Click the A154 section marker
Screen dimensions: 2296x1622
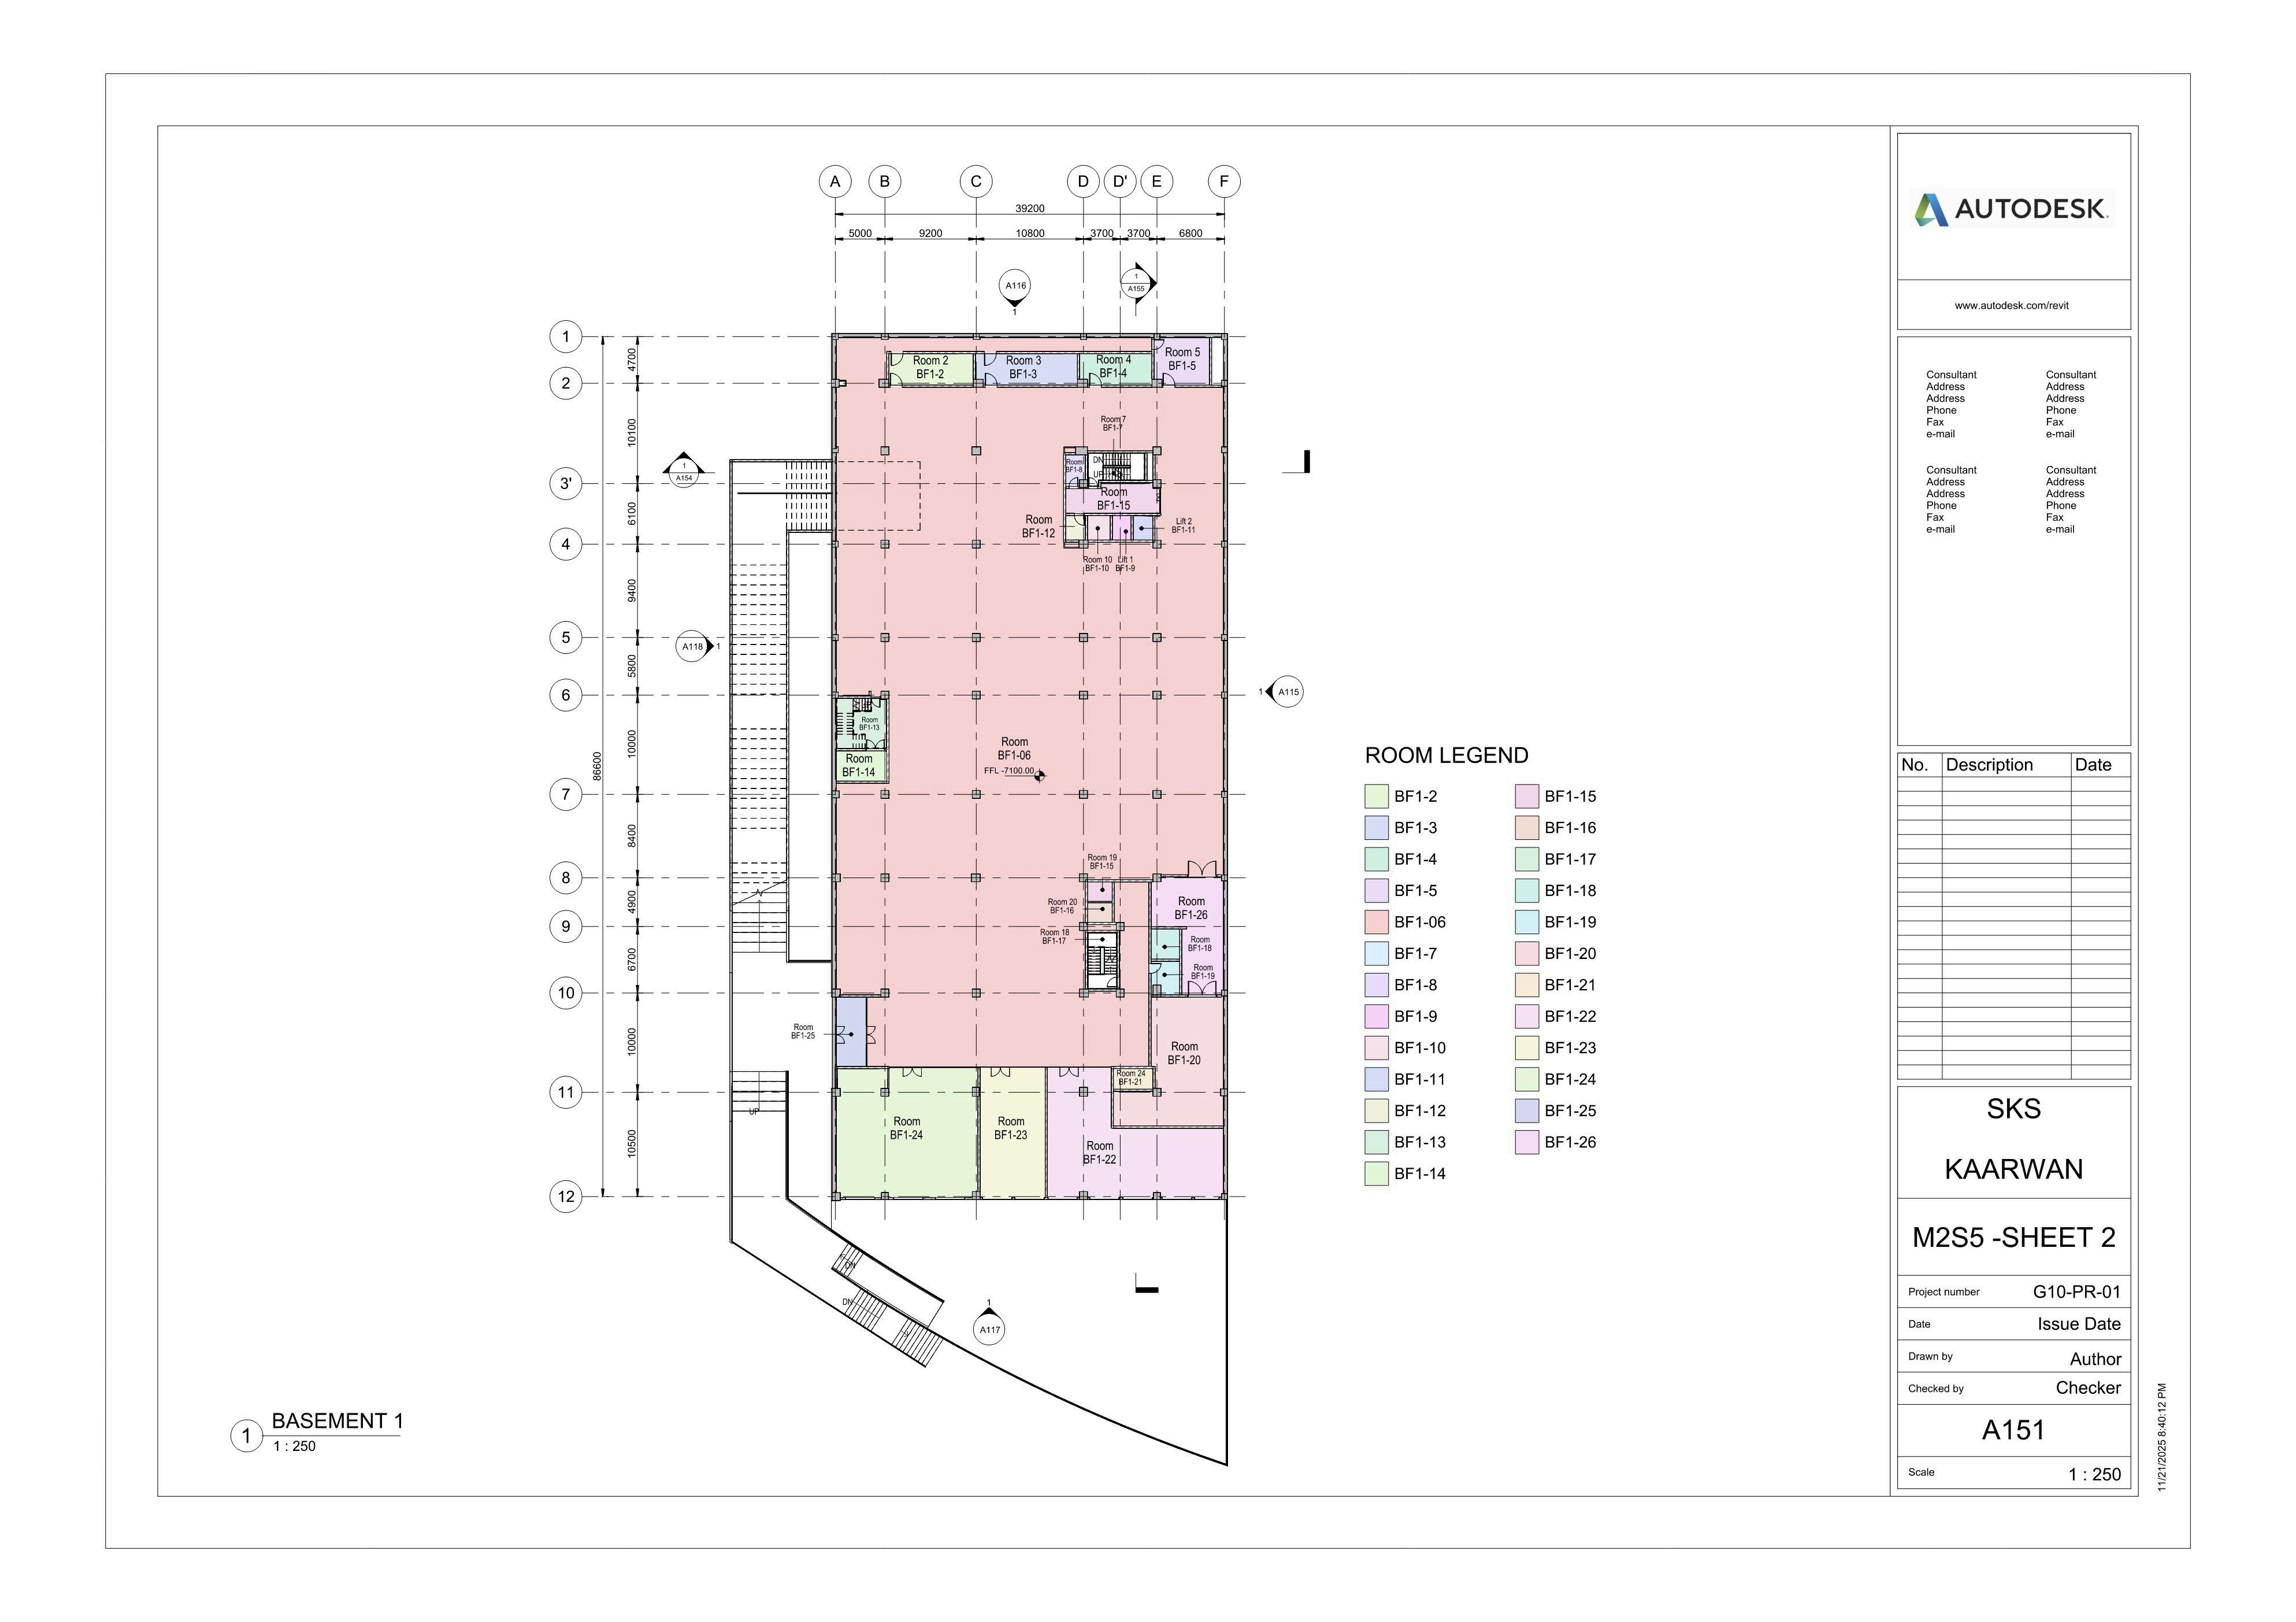pos(684,472)
